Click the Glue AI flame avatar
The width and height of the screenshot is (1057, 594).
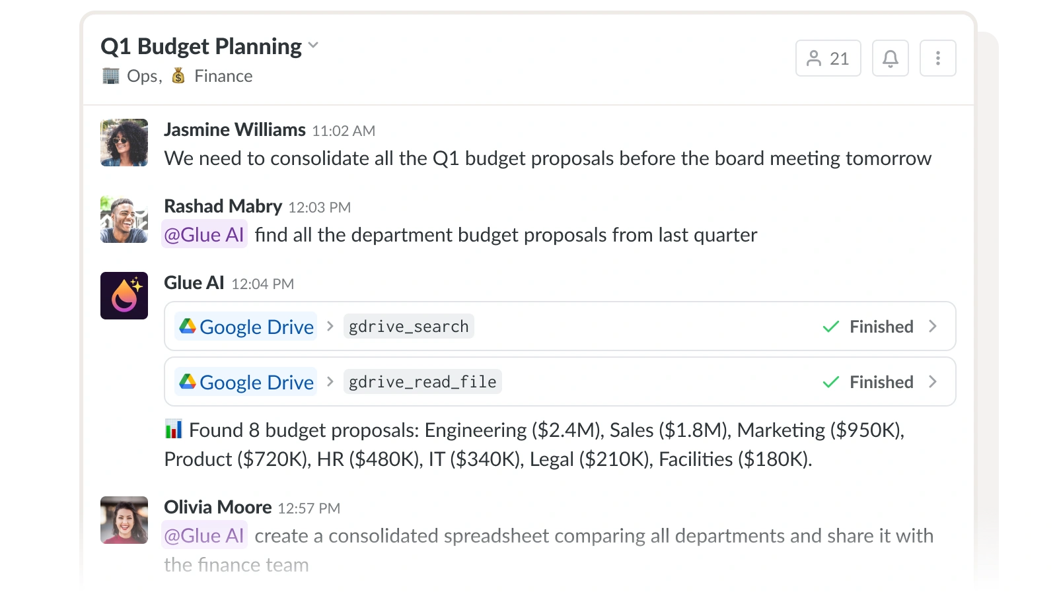click(124, 296)
